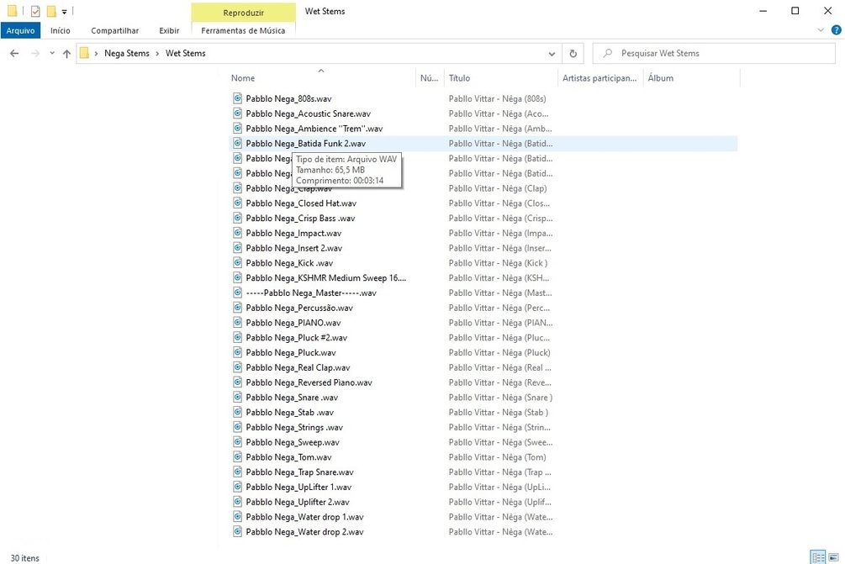Screen dimensions: 845x564
Task: Click file name Pabblo Nega_Tom.wav
Action: point(289,457)
